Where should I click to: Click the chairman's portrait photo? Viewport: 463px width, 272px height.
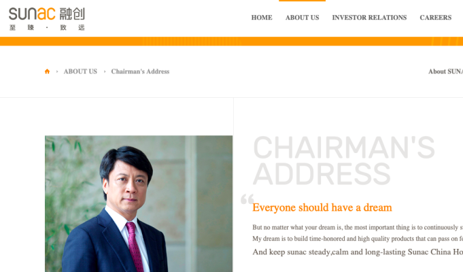click(139, 204)
